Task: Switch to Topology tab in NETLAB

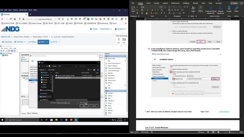Action: pyautogui.click(x=7, y=42)
